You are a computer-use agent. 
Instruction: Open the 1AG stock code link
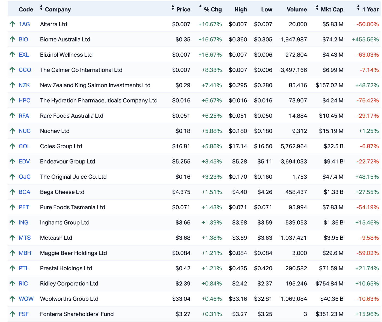pyautogui.click(x=24, y=24)
